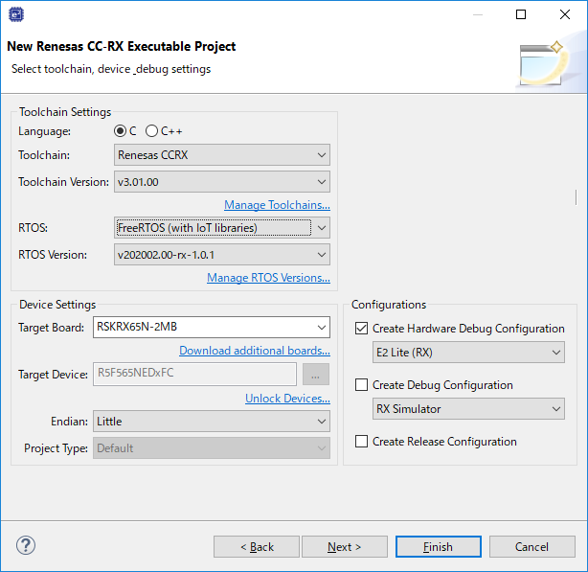Click the e2 studio window icon
This screenshot has width=588, height=572.
[16, 14]
